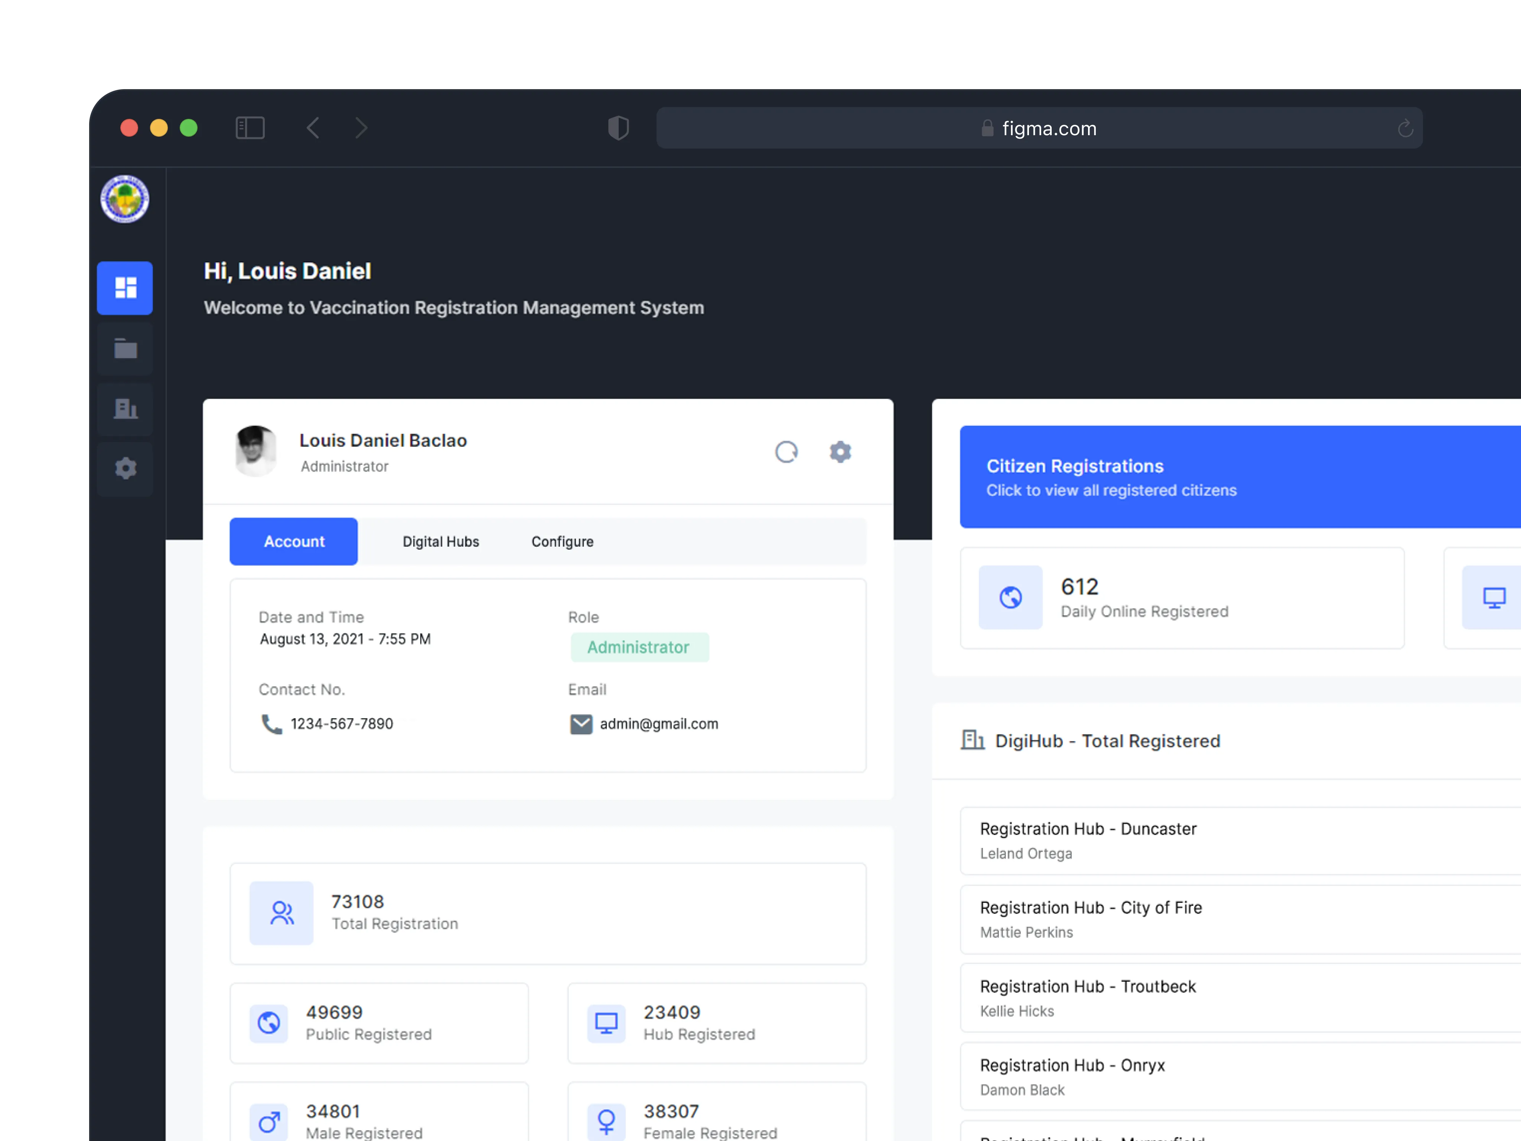Click the male symbol icon on Male Registered card
Viewport: 1521px width, 1141px height.
click(x=269, y=1121)
